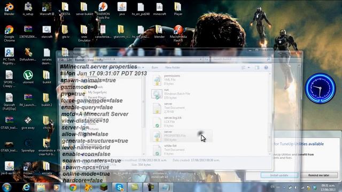This screenshot has height=192, width=342.
Task: Launch DAEMON Tools Pro from the desktop
Action: click(x=103, y=11)
